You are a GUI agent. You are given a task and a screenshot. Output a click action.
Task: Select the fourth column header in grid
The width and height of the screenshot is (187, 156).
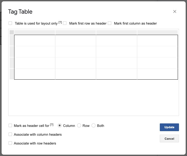click(158, 32)
